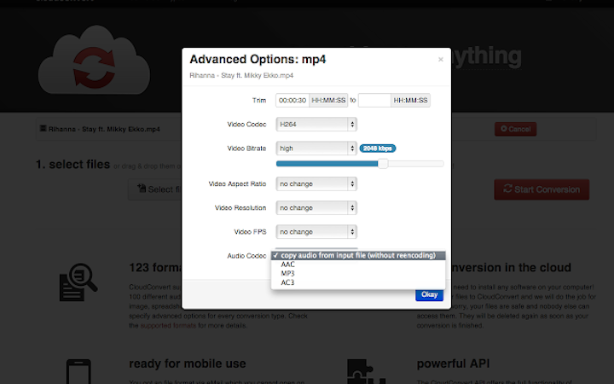
Task: Click Start Conversion button
Action: [542, 189]
